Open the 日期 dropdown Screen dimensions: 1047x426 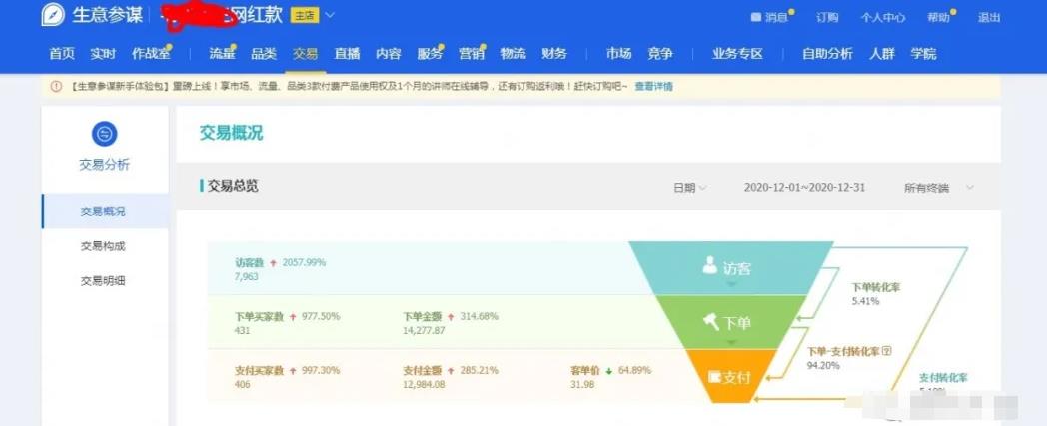[689, 188]
